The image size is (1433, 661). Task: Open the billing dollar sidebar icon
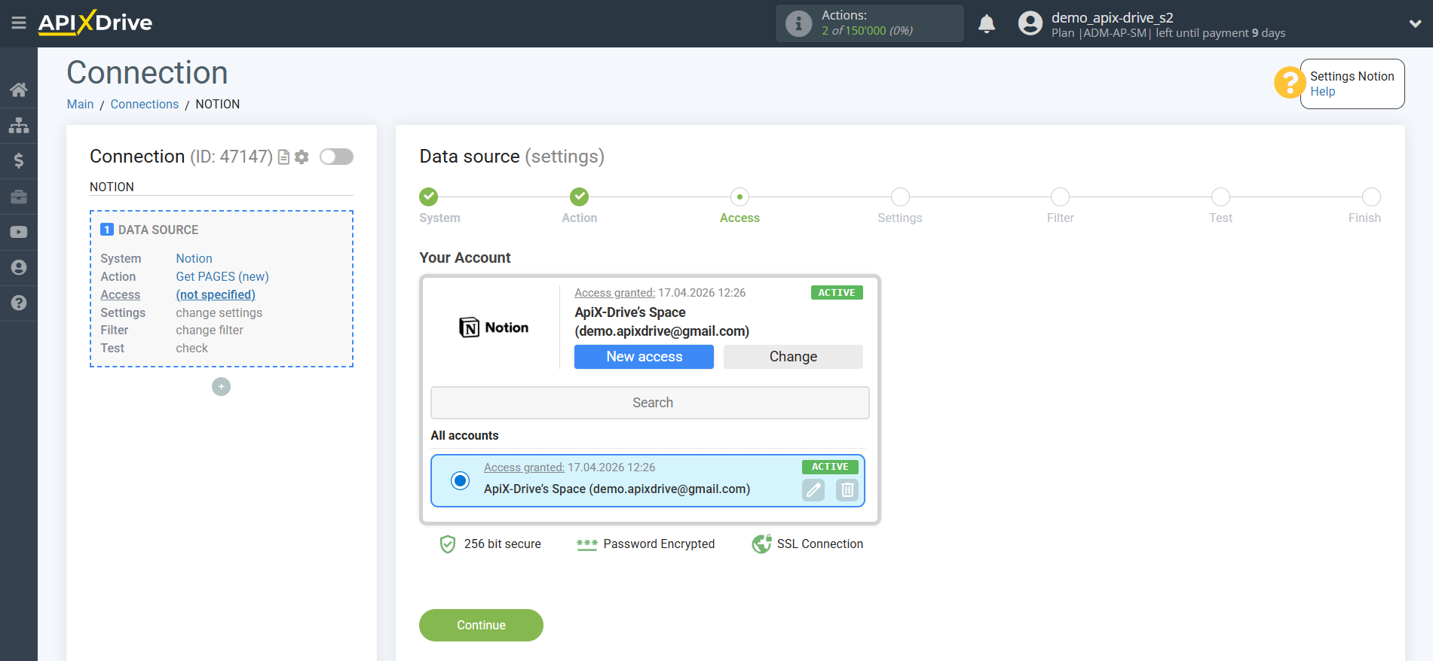coord(19,160)
